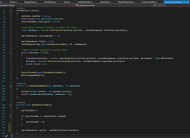Screen dimensions: 190x138
Task: Switch to the PlayerMovement.cs tab
Action: (x=126, y=2)
